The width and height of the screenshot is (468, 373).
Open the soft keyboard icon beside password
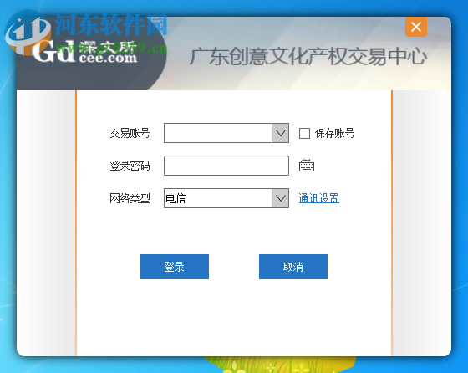(307, 166)
